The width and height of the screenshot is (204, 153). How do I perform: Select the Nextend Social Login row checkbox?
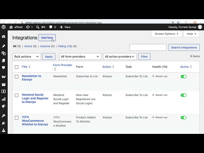tap(17, 95)
